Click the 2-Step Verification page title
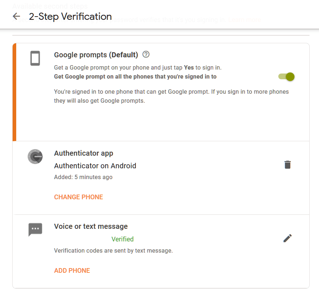Viewport: 319px width, 298px height. (70, 17)
